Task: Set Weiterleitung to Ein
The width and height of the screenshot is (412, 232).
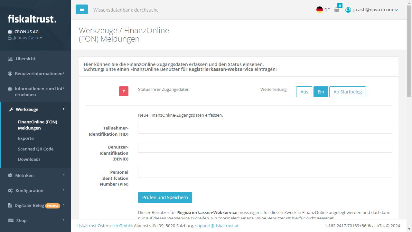Action: pyautogui.click(x=321, y=92)
